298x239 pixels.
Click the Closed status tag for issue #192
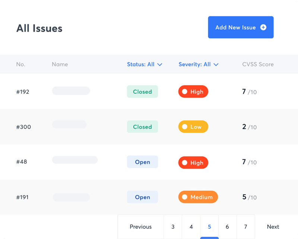click(x=142, y=92)
